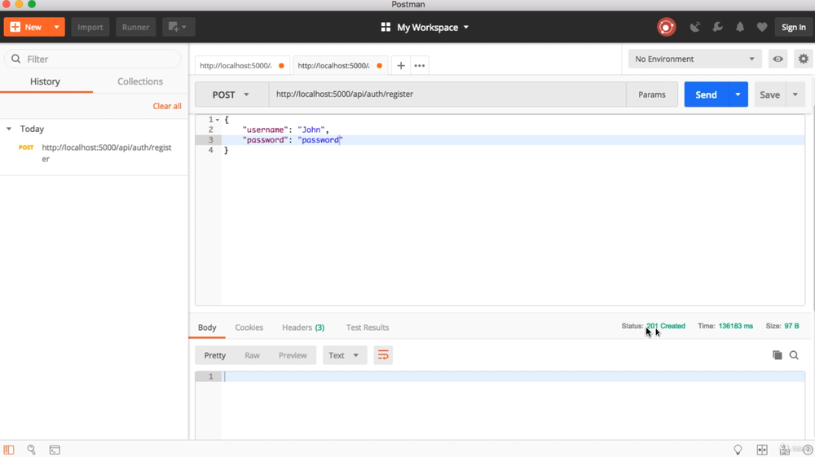Open the wrench settings icon
The height and width of the screenshot is (457, 815).
coord(717,27)
